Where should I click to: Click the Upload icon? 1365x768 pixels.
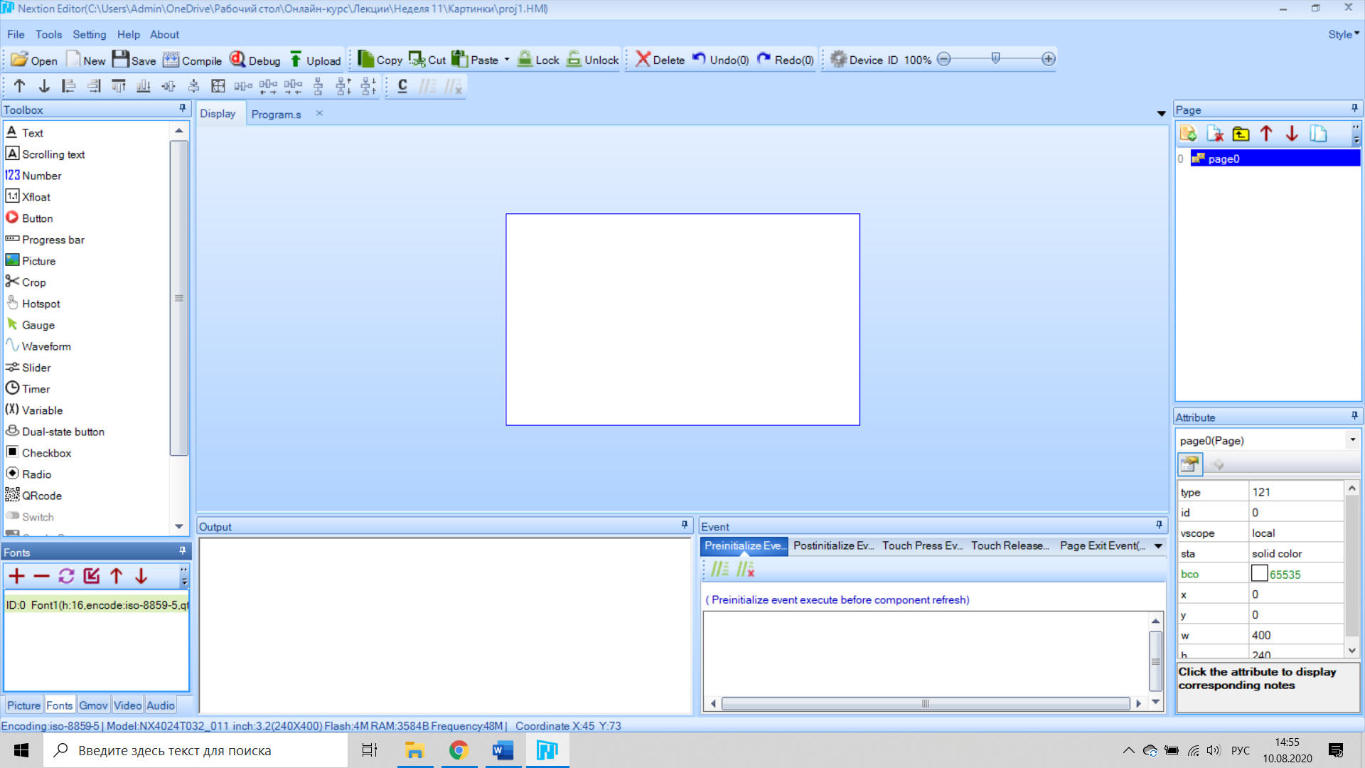pos(296,60)
